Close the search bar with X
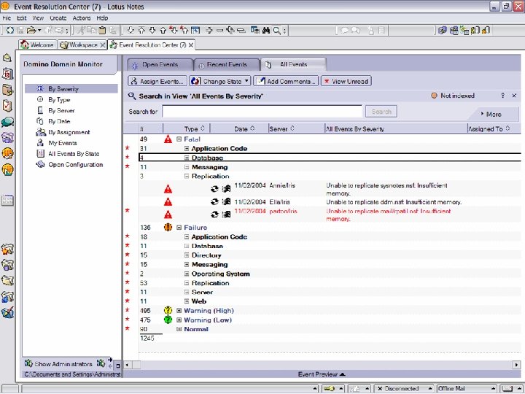The image size is (525, 394). tap(514, 96)
